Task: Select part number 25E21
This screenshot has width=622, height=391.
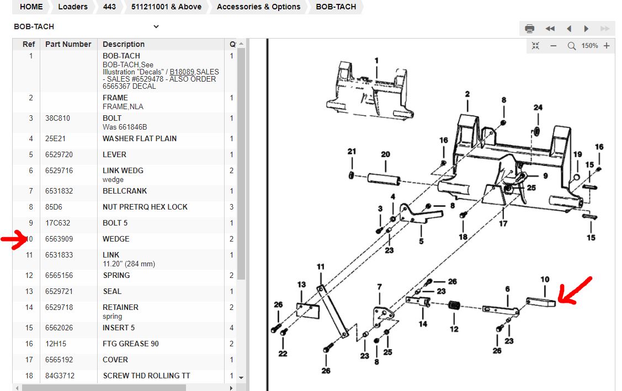Action: (55, 138)
